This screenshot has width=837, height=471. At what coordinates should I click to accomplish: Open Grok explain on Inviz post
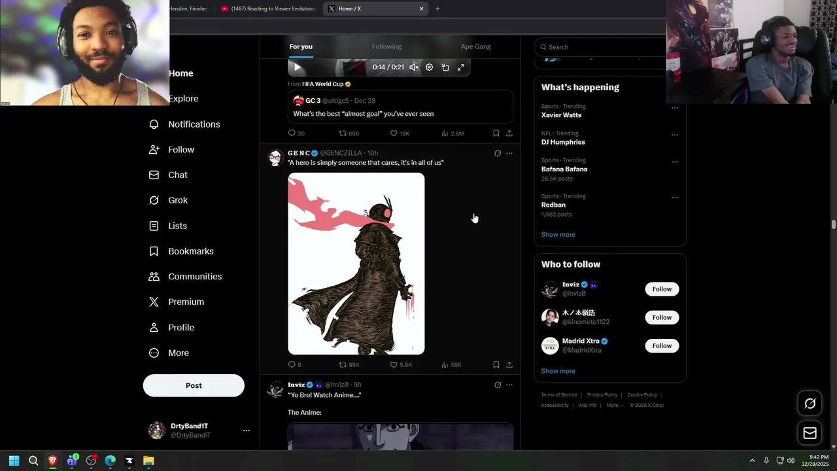tap(498, 385)
